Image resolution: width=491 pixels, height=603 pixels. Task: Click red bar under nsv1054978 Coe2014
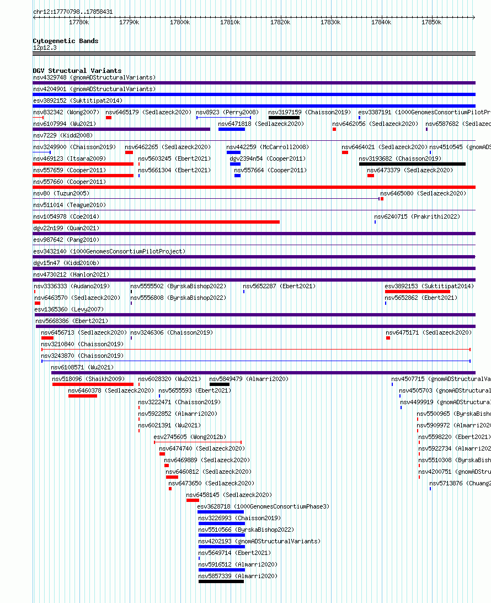156,222
